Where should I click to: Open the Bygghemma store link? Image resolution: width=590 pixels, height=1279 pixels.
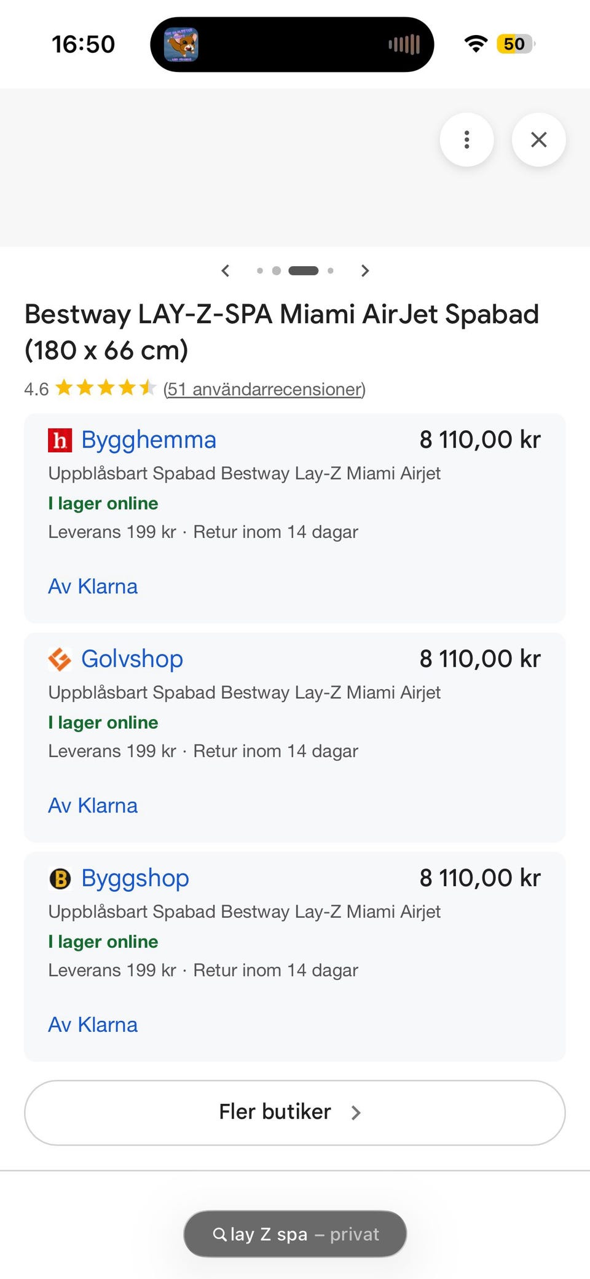149,440
